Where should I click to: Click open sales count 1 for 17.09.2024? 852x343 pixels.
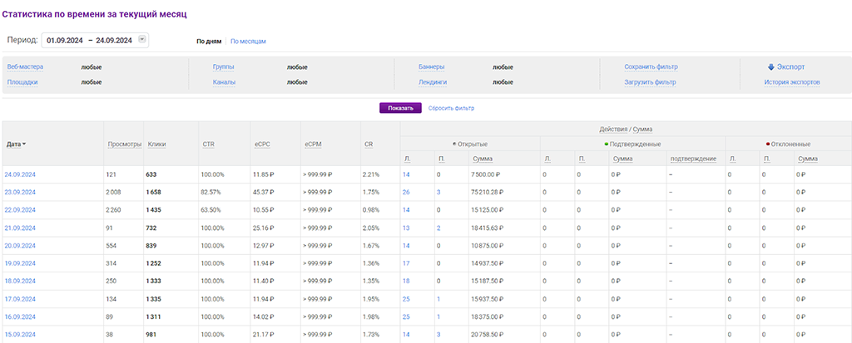(438, 299)
